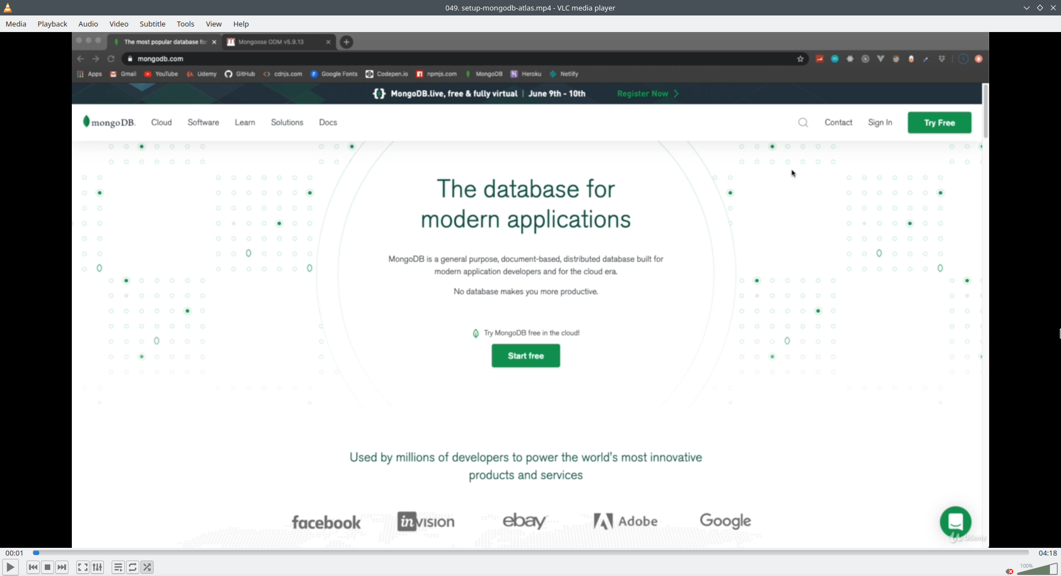Toggle the VLC playlist view

click(x=118, y=567)
